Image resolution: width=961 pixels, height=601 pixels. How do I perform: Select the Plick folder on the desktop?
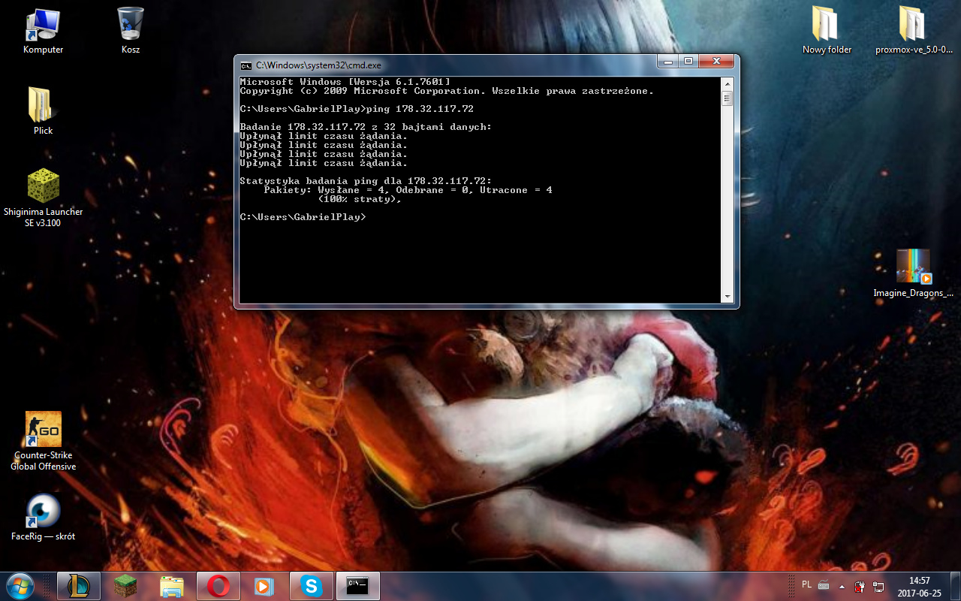coord(43,104)
